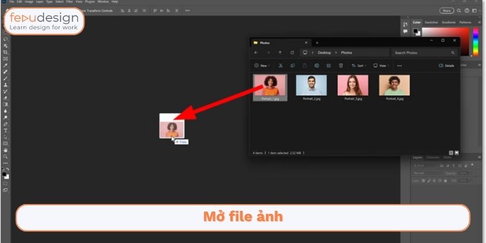Click Desktop in Explorer breadcrumb
The image size is (486, 243).
coord(324,53)
